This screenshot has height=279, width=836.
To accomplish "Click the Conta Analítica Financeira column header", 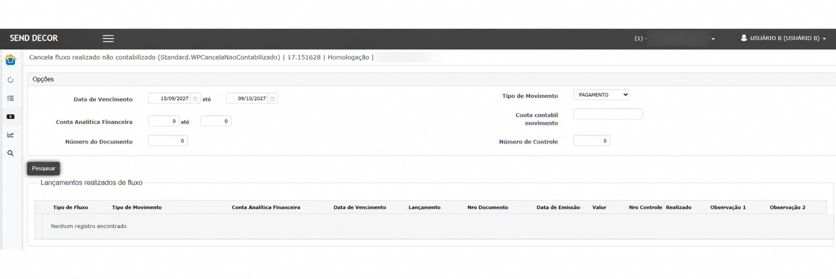I will point(266,207).
